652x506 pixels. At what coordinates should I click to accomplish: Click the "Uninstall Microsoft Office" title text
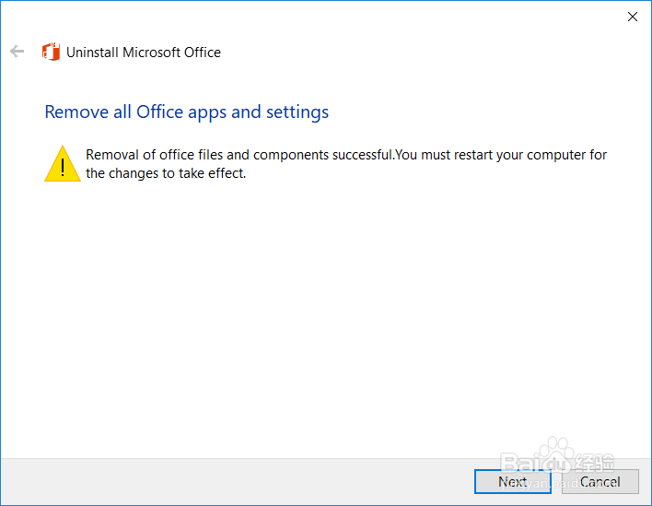coord(144,53)
